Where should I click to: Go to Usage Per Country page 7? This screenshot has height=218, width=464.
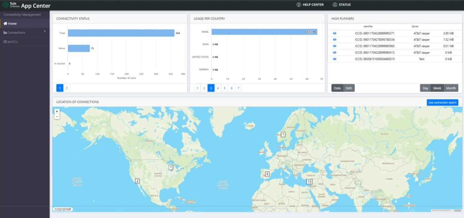point(239,88)
